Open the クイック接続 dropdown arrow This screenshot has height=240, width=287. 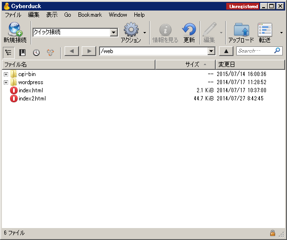[x=113, y=33]
